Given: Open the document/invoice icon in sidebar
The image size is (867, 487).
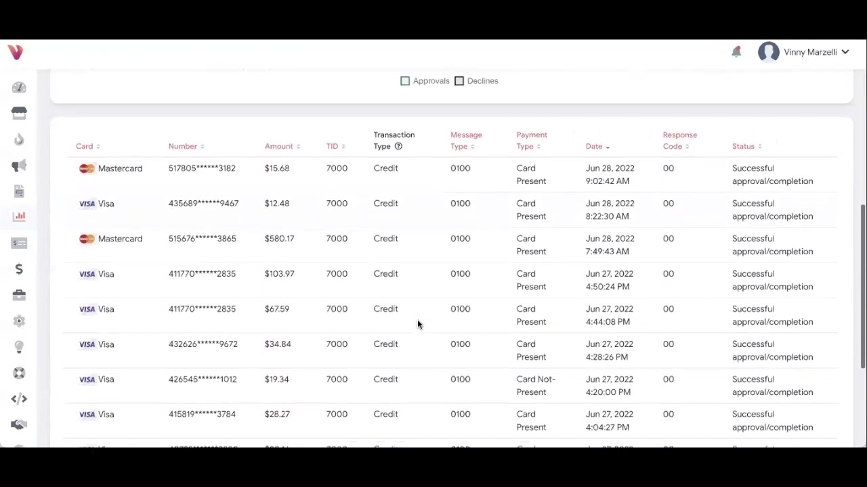Looking at the screenshot, I should (x=19, y=191).
